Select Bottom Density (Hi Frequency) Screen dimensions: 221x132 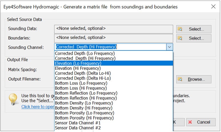(114, 108)
